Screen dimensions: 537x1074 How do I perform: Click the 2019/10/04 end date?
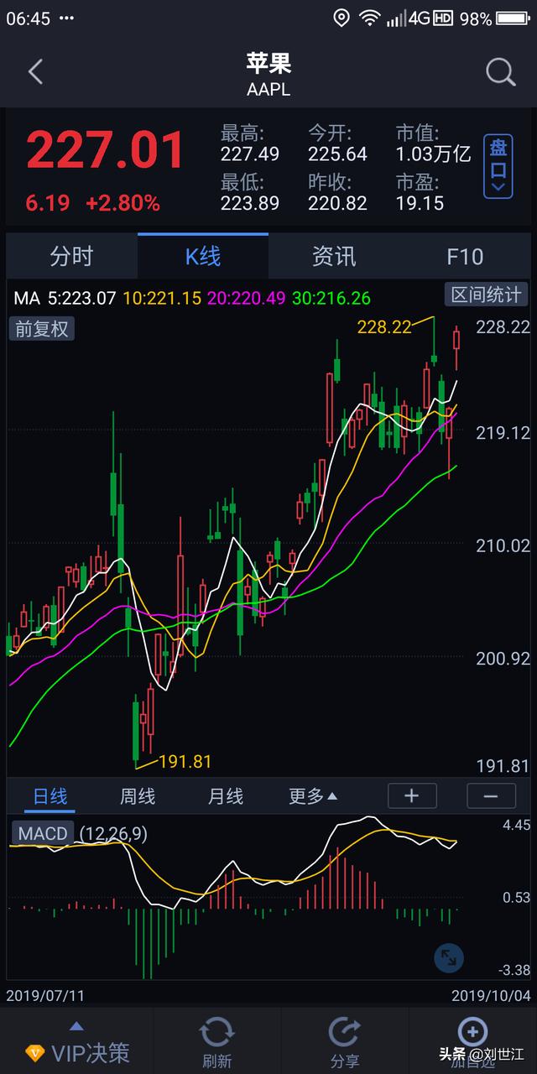tap(491, 995)
